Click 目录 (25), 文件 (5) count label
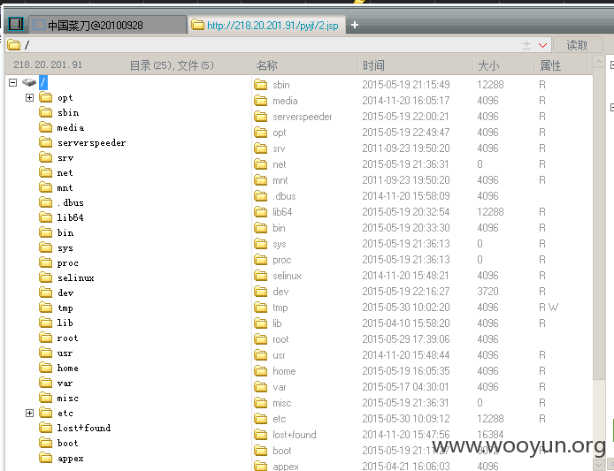 pos(172,65)
